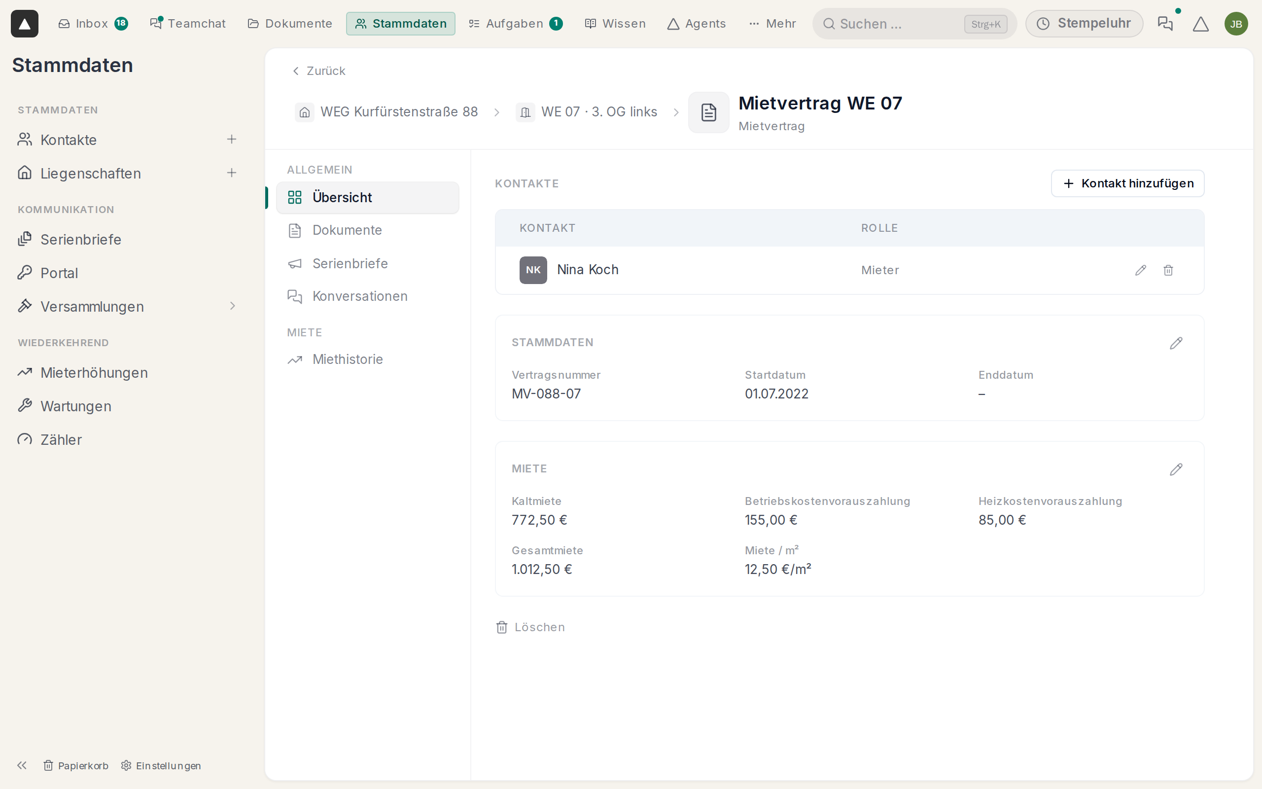Delete Nina Koch contact via trash icon
This screenshot has width=1262, height=789.
1168,270
